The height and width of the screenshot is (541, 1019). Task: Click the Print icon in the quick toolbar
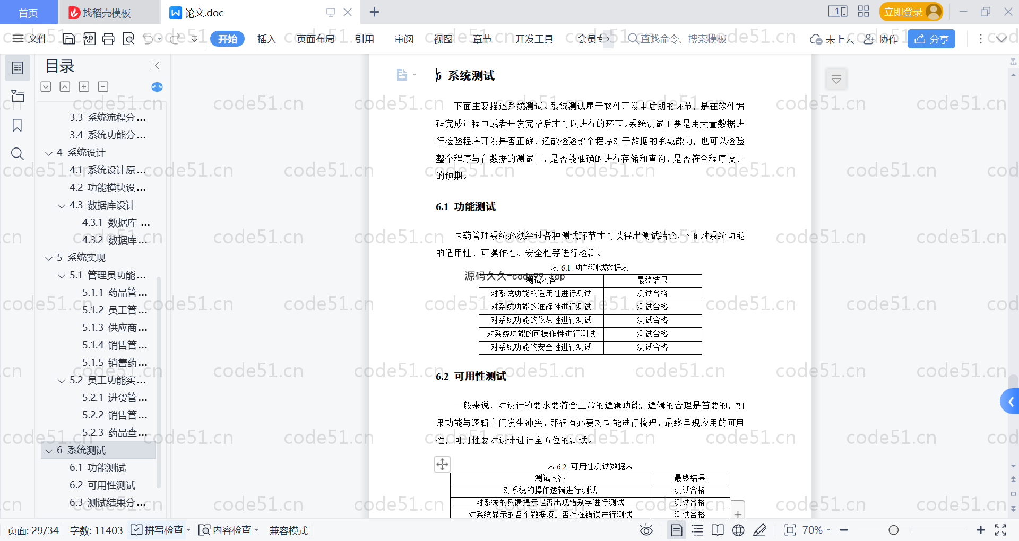[x=108, y=39]
